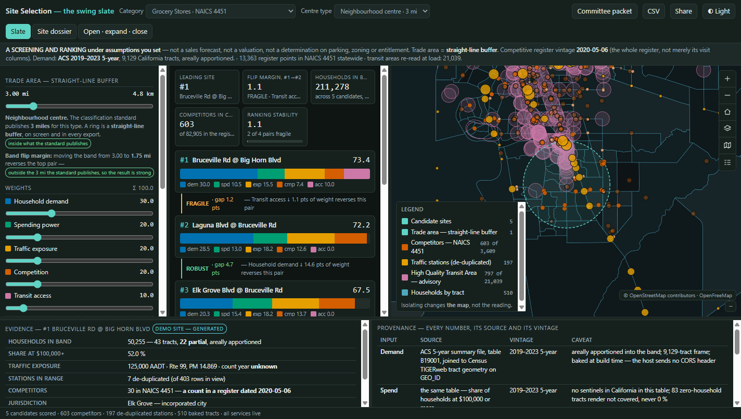741x419 pixels.
Task: Select the #1 Bruceville Rd @ Big Horn Blvd card
Action: [x=275, y=172]
